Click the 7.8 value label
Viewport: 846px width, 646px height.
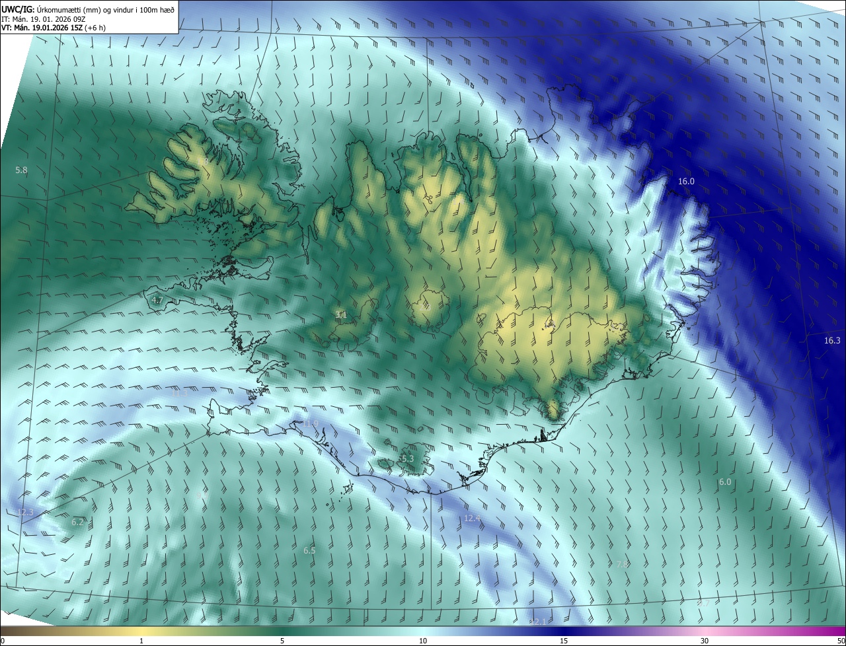click(x=622, y=565)
